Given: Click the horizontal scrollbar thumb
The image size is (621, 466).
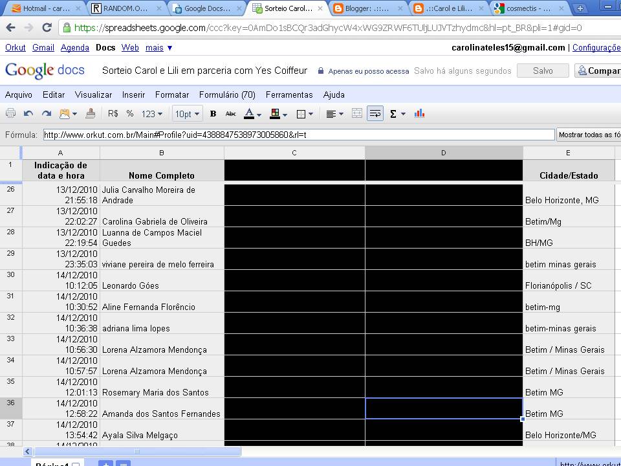Looking at the screenshot, I should (x=137, y=451).
